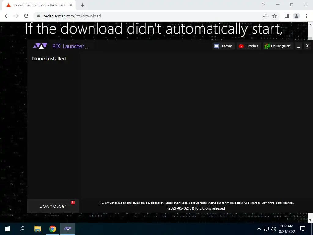The width and height of the screenshot is (313, 235).
Task: Open a new Chrome tab
Action: point(83,5)
